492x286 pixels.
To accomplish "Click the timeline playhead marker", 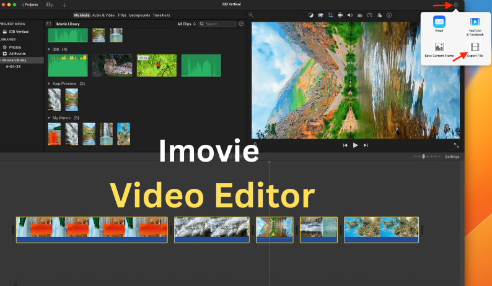I will [269, 162].
